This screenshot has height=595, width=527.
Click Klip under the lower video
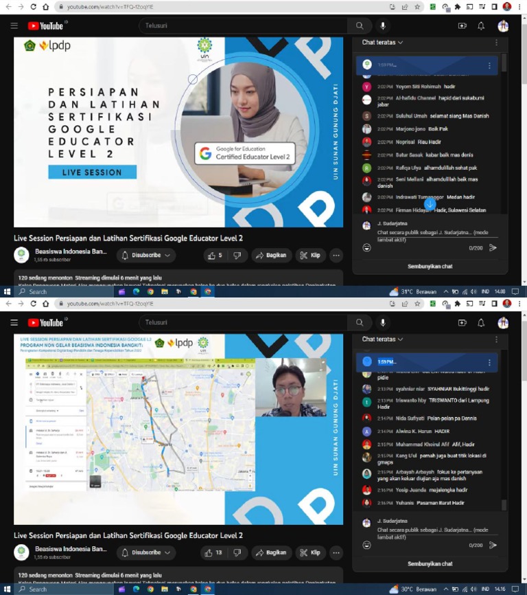coord(310,552)
